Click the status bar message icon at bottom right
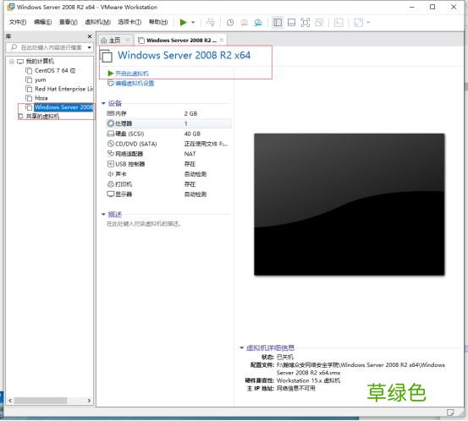Image resolution: width=468 pixels, height=421 pixels. (x=450, y=413)
